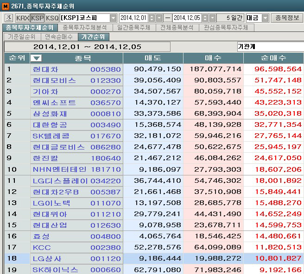Click the 기관계 investor selector field
Screen dimensions: 304x274
click(271, 47)
